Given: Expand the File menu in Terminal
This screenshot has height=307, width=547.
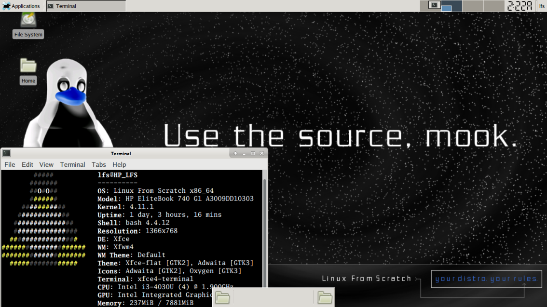Looking at the screenshot, I should [10, 164].
